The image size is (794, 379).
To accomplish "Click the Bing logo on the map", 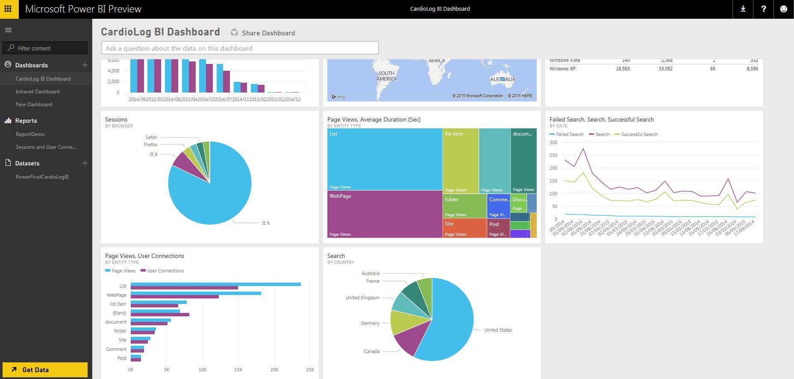I will tap(338, 96).
